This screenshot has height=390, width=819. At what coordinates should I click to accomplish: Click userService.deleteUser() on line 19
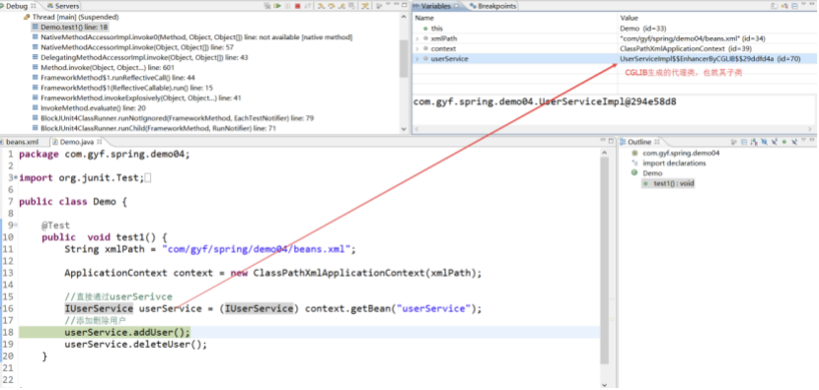[x=136, y=345]
